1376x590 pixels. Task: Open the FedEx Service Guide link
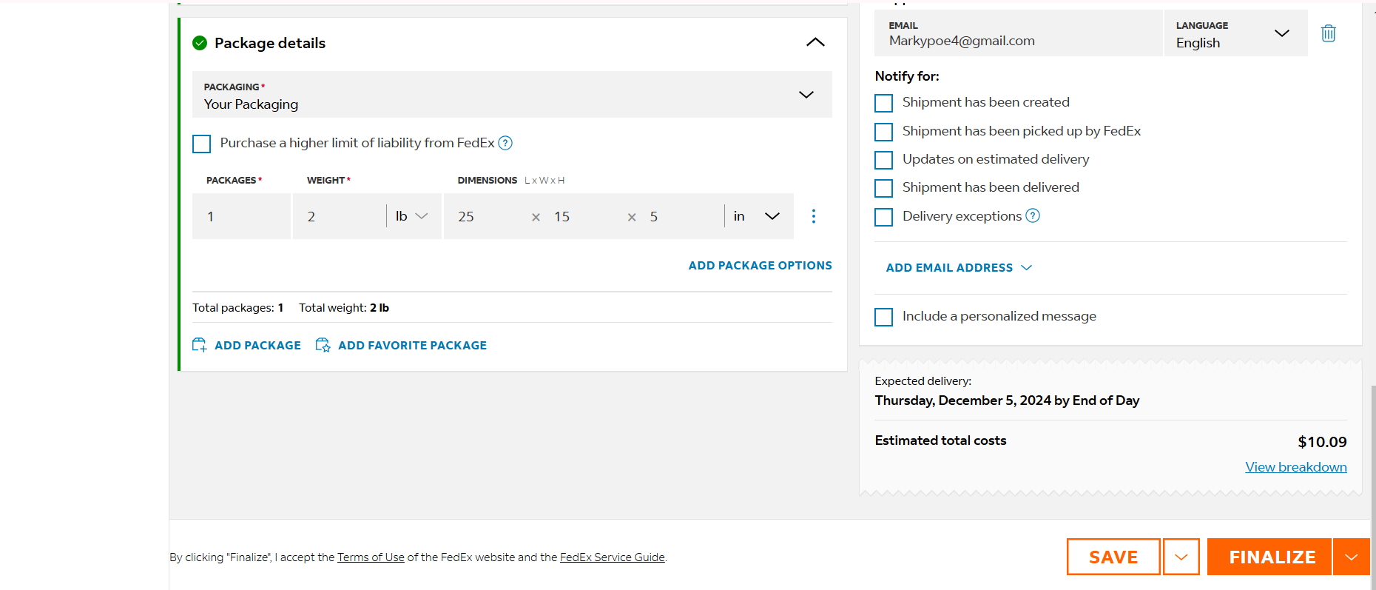[613, 557]
